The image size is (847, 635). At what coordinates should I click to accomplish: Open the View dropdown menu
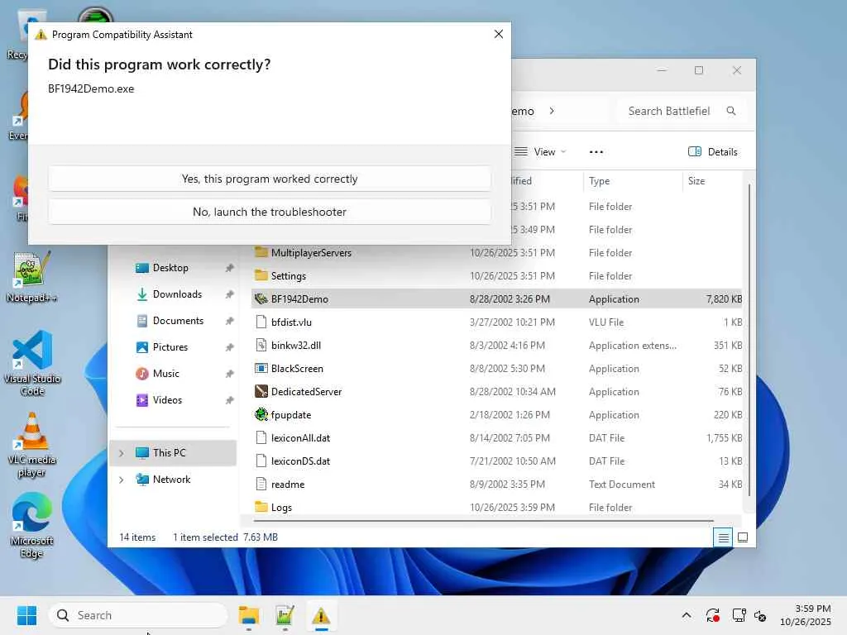(540, 152)
